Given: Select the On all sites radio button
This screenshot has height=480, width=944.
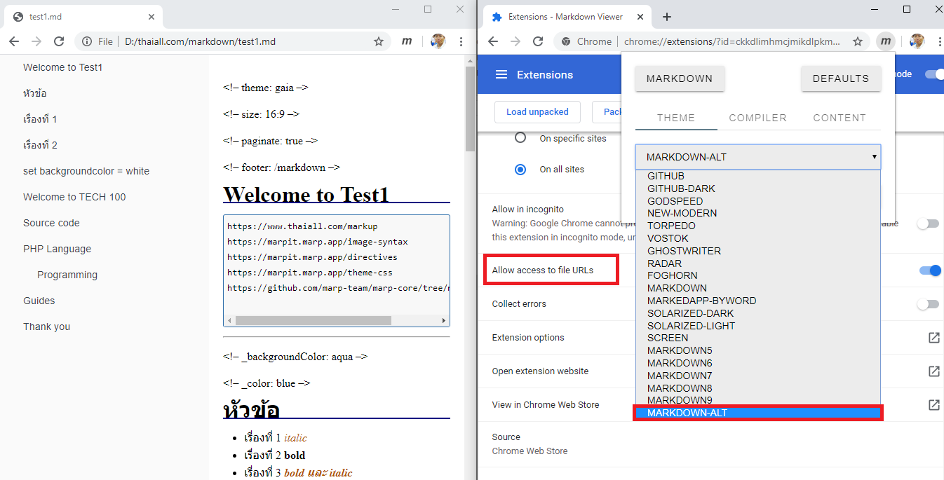Looking at the screenshot, I should pos(520,169).
